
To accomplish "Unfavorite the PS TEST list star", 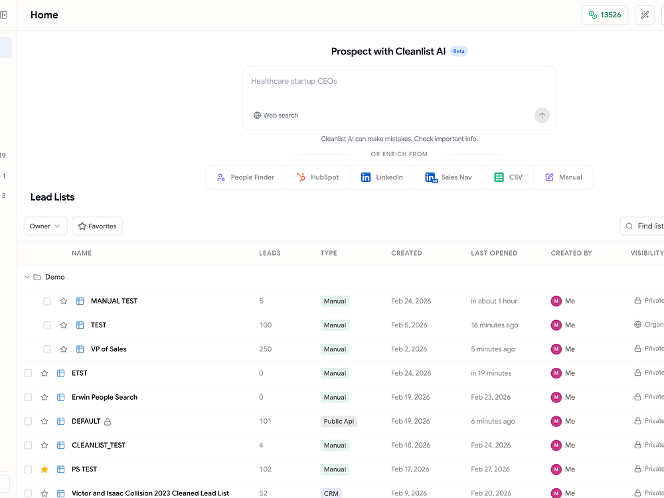I will point(44,469).
